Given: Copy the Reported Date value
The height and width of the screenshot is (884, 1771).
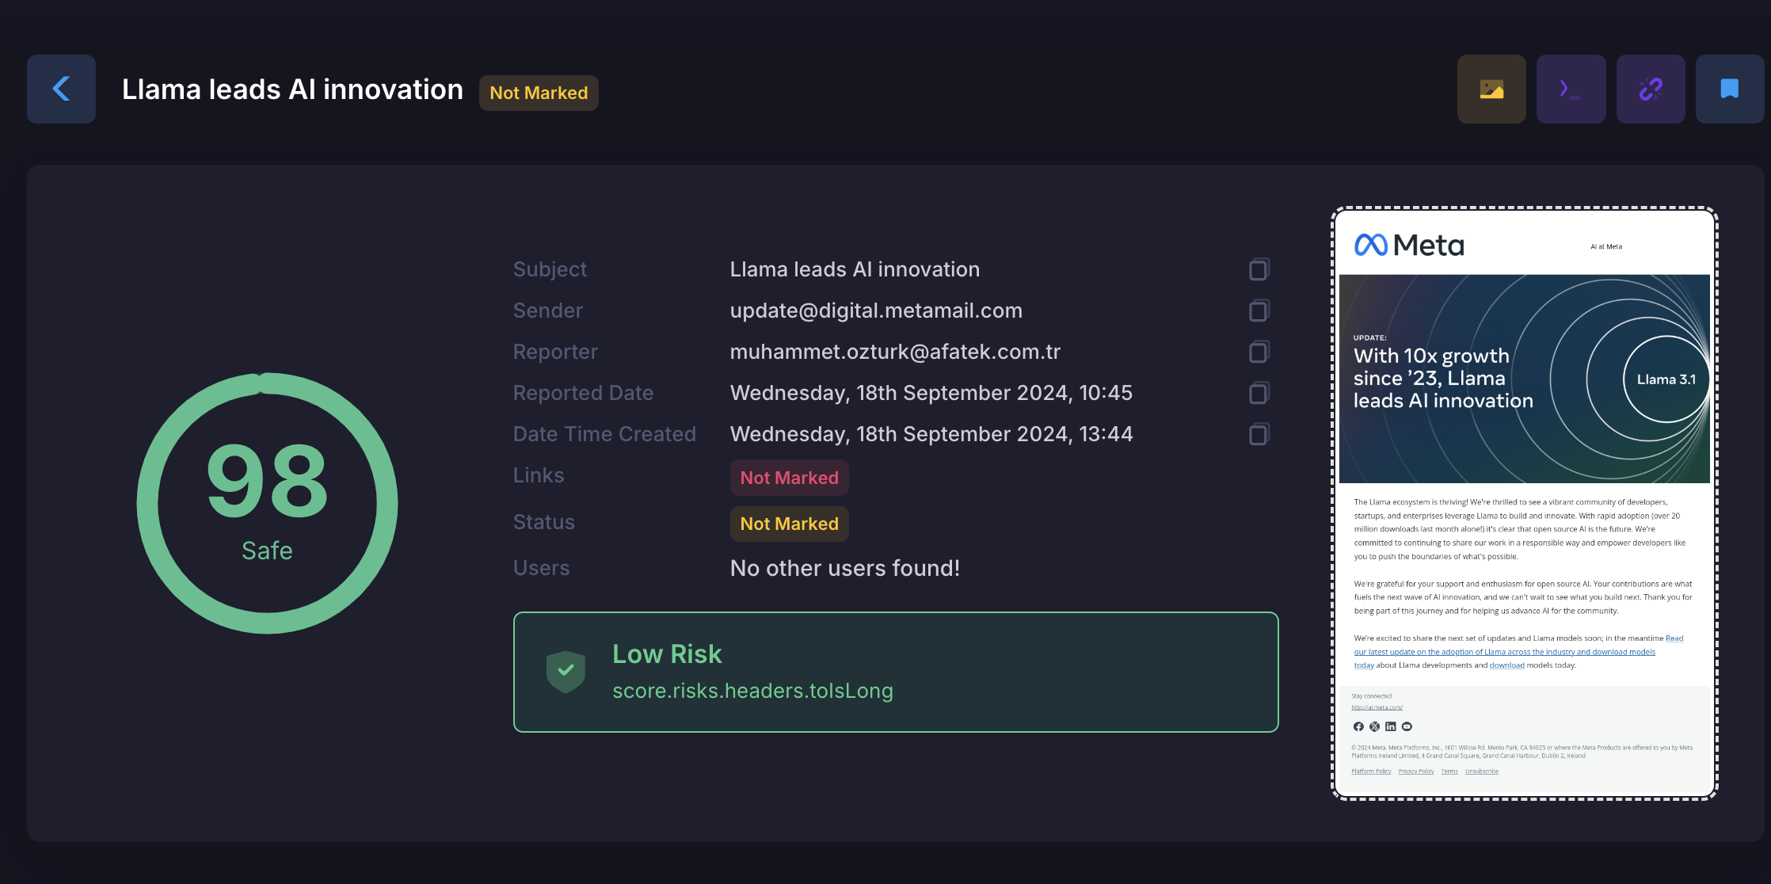Looking at the screenshot, I should pos(1259,393).
